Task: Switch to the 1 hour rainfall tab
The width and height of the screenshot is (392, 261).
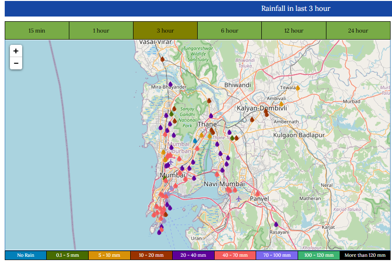Action: pyautogui.click(x=101, y=31)
